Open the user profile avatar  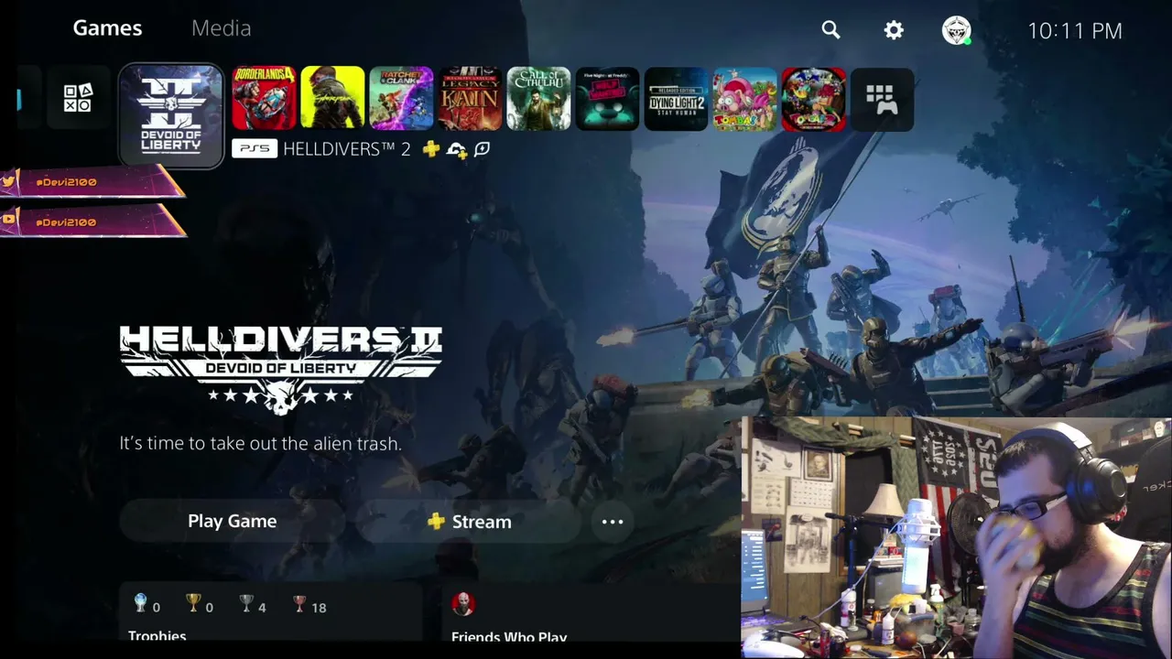coord(956,30)
